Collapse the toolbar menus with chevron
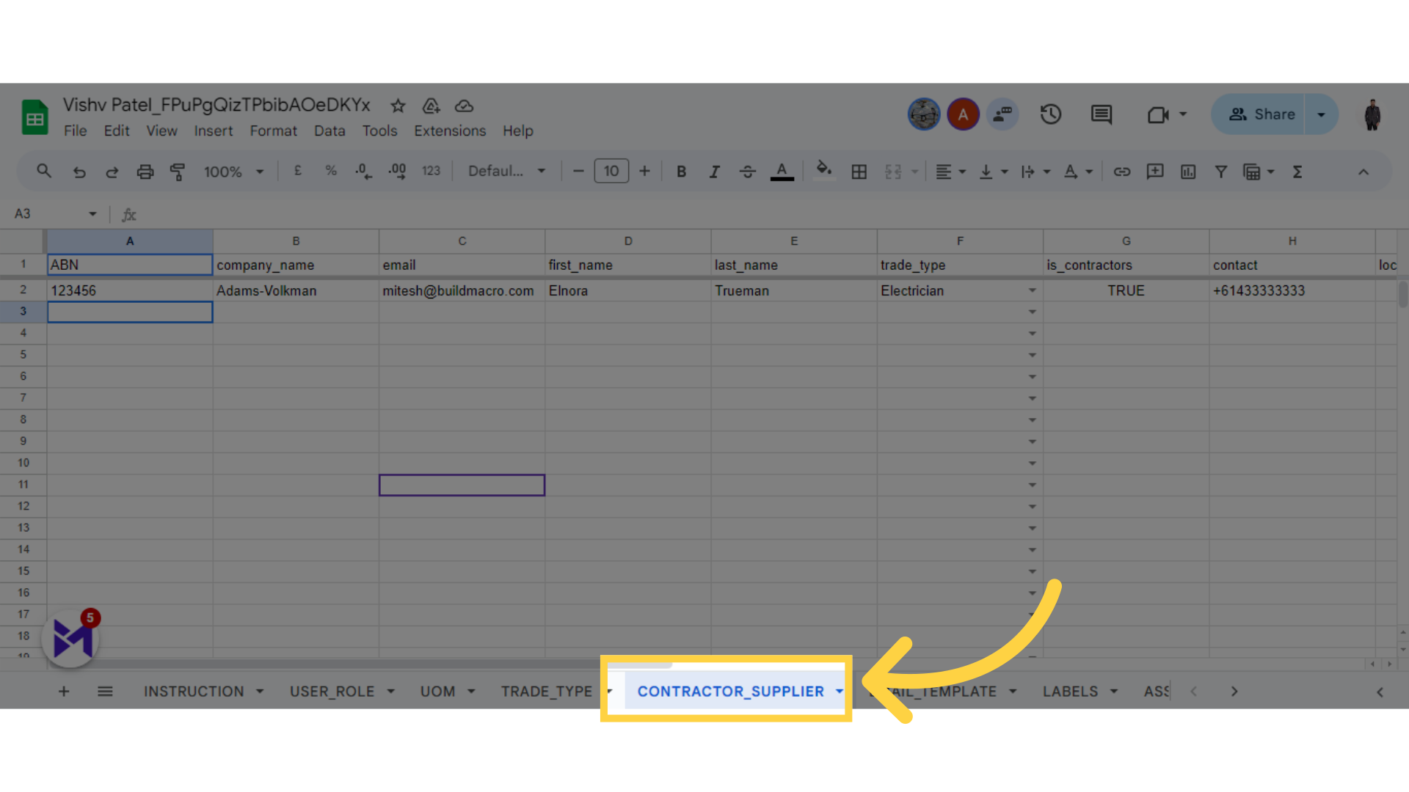This screenshot has width=1409, height=792. pos(1364,172)
